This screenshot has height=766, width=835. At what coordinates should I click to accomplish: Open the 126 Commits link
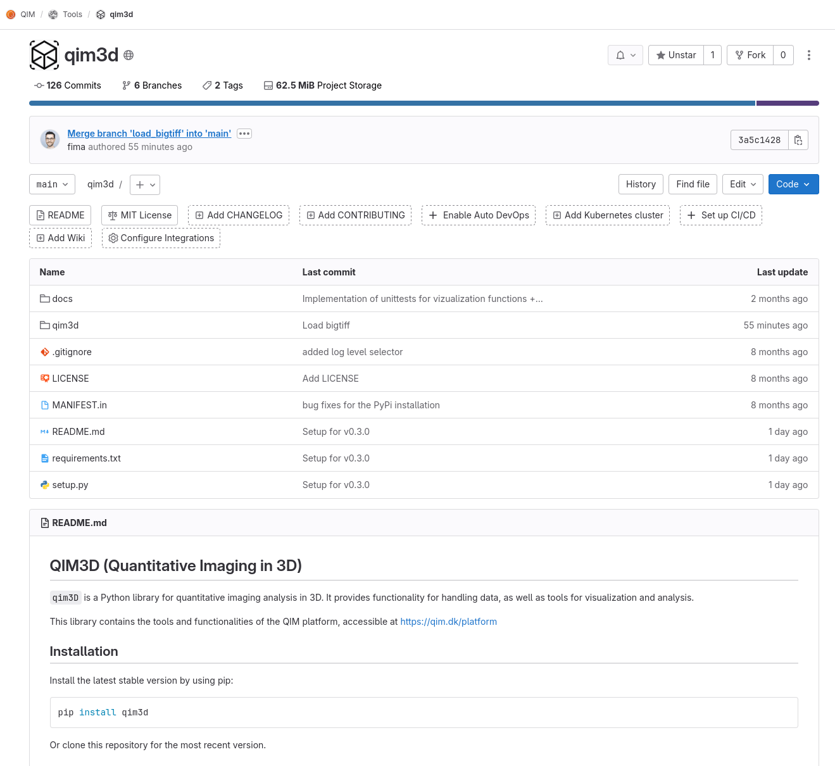(x=68, y=85)
